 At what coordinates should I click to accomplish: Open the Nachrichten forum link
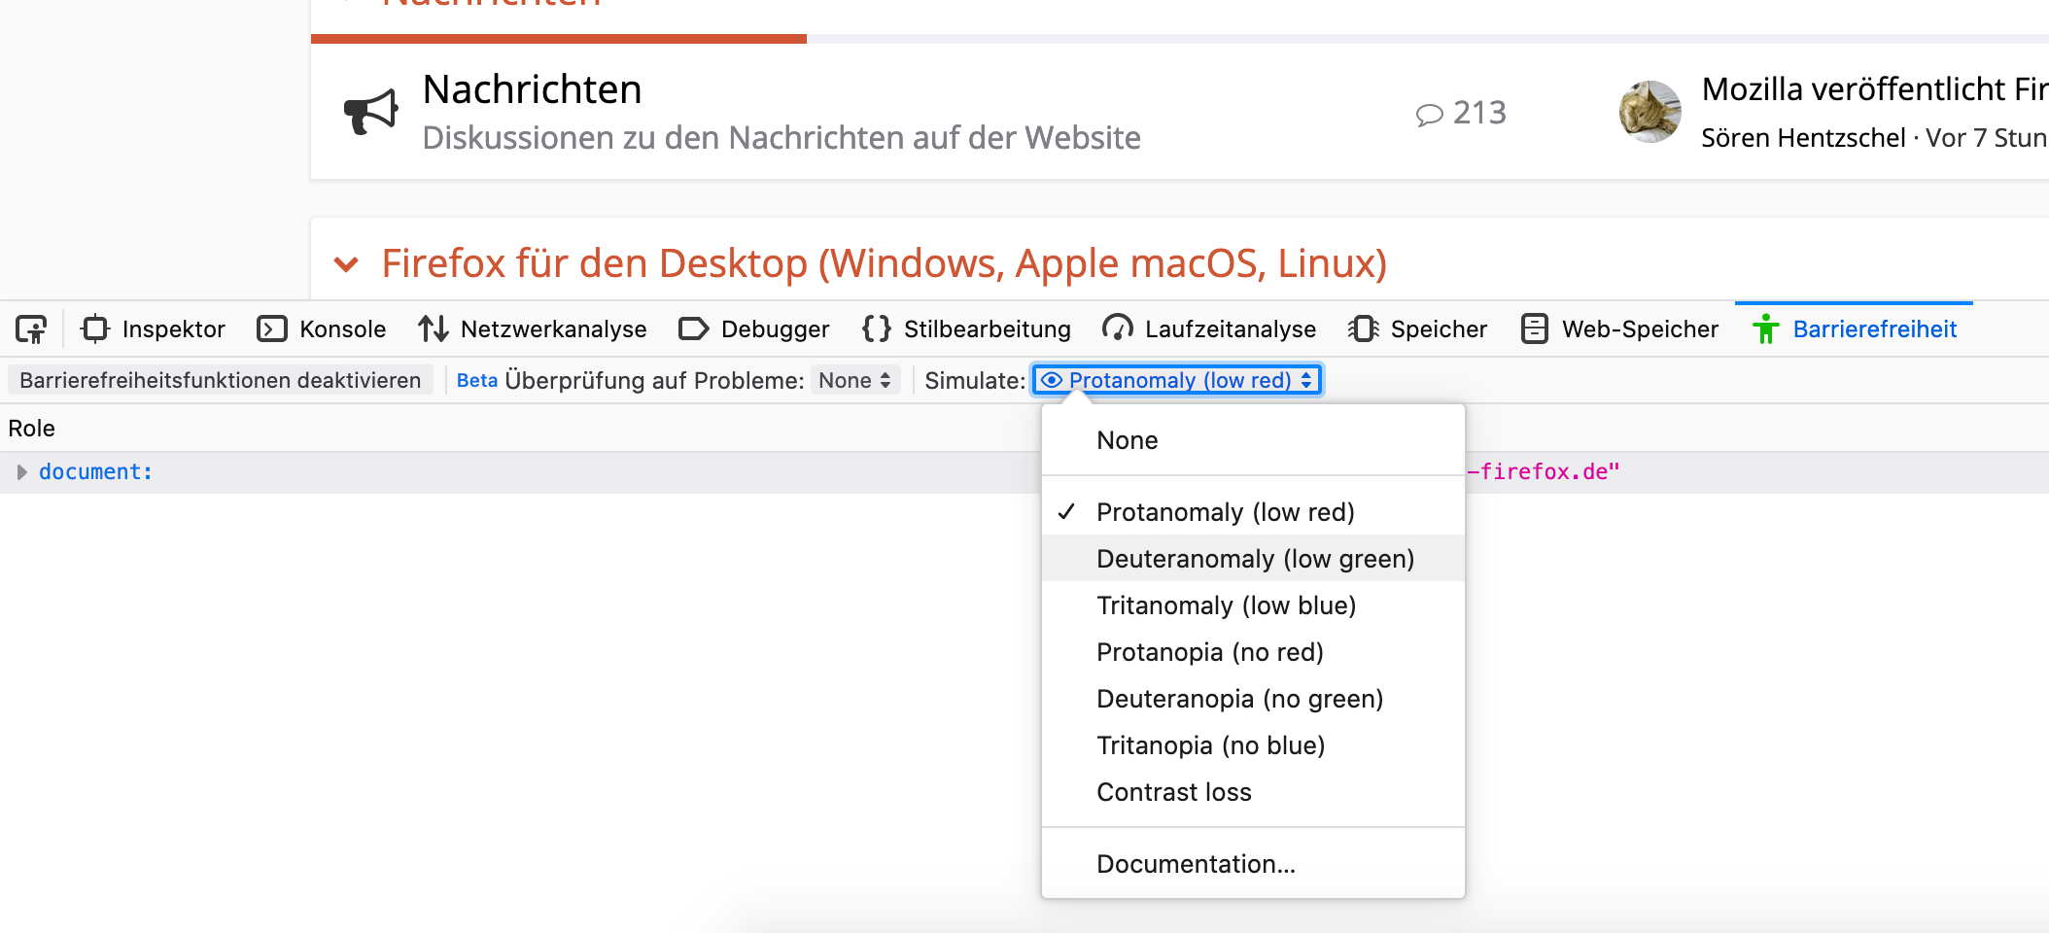pyautogui.click(x=532, y=89)
